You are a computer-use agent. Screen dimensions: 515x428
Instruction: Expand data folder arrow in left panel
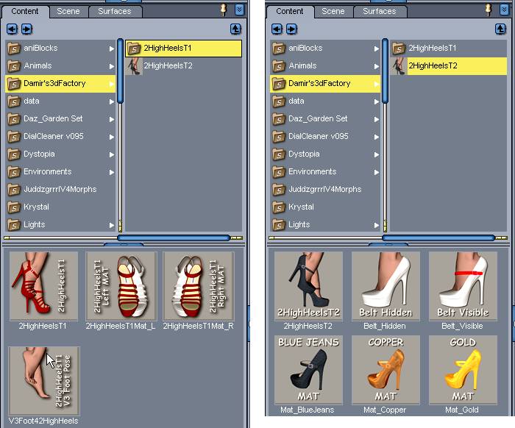(x=112, y=101)
